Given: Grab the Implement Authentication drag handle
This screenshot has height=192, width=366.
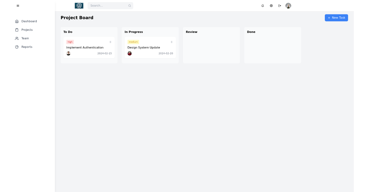Looking at the screenshot, I should tap(111, 42).
